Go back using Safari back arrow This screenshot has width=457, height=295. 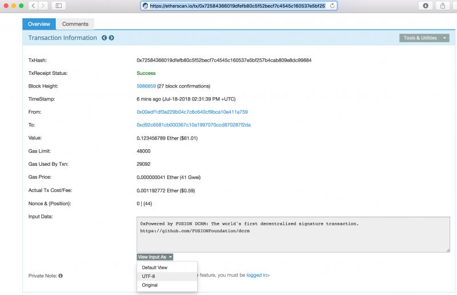tap(33, 6)
